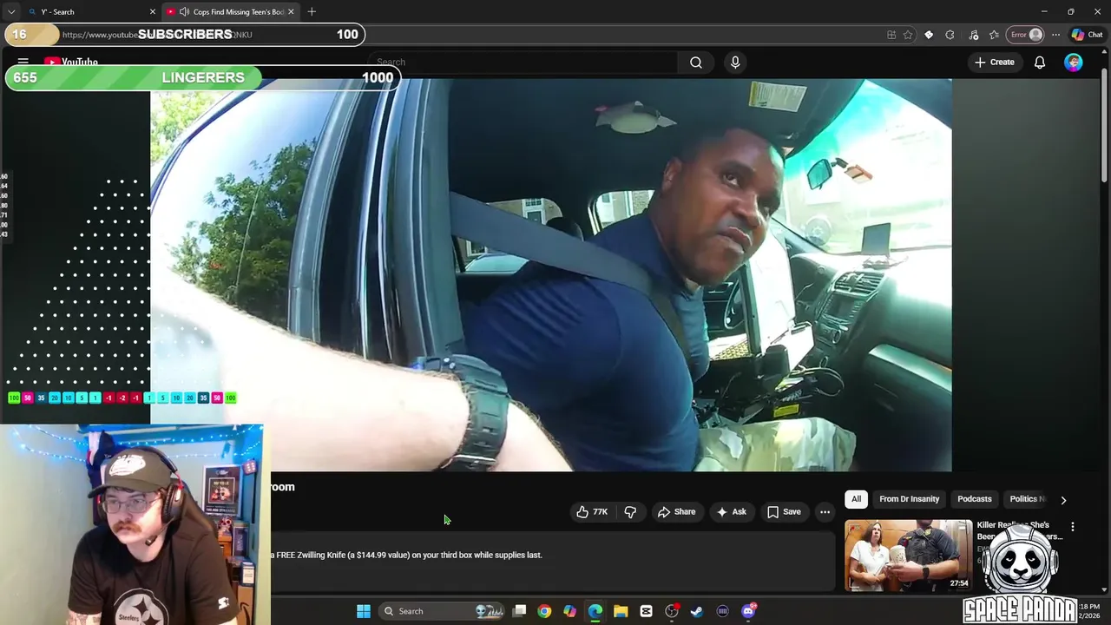Open the app available icon in address bar
1111x625 pixels.
tap(891, 35)
